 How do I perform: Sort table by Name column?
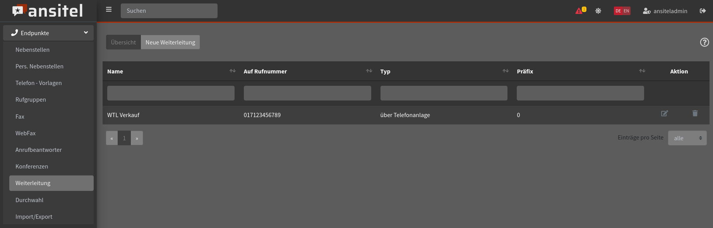(x=232, y=71)
